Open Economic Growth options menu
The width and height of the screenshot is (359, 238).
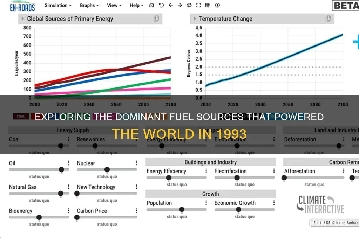tap(274, 203)
